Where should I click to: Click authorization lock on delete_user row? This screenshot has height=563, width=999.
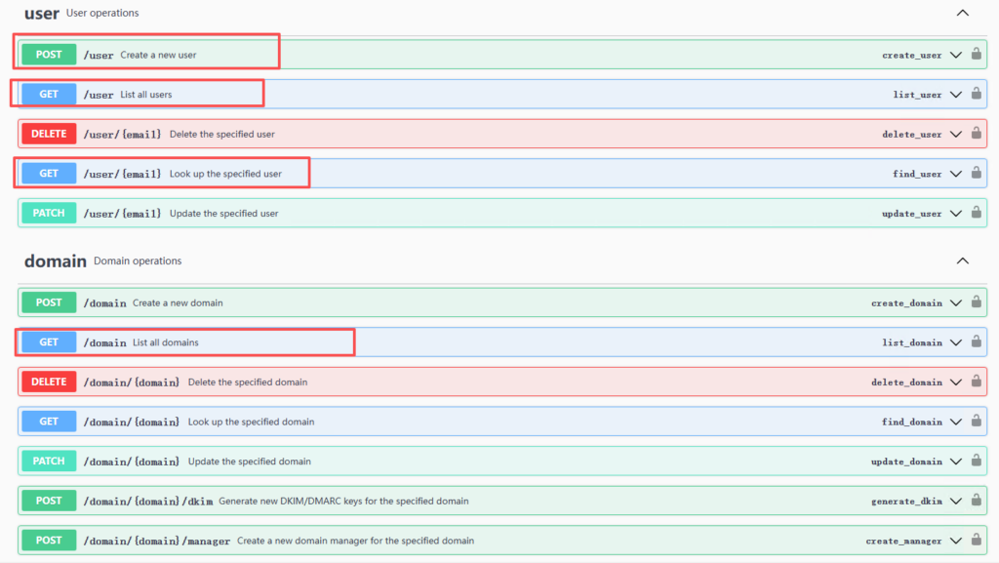[x=976, y=134]
